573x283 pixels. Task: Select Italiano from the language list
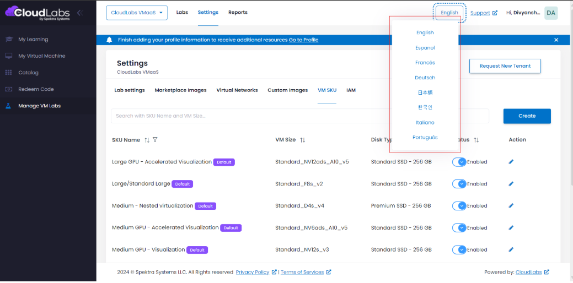425,123
